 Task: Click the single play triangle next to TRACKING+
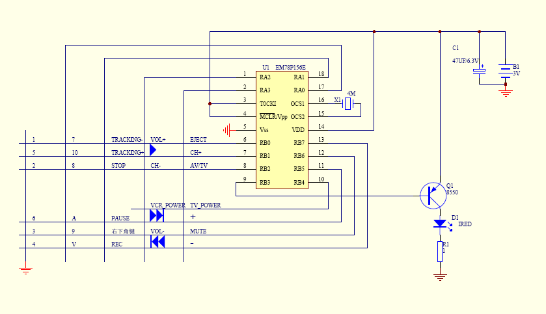[153, 150]
